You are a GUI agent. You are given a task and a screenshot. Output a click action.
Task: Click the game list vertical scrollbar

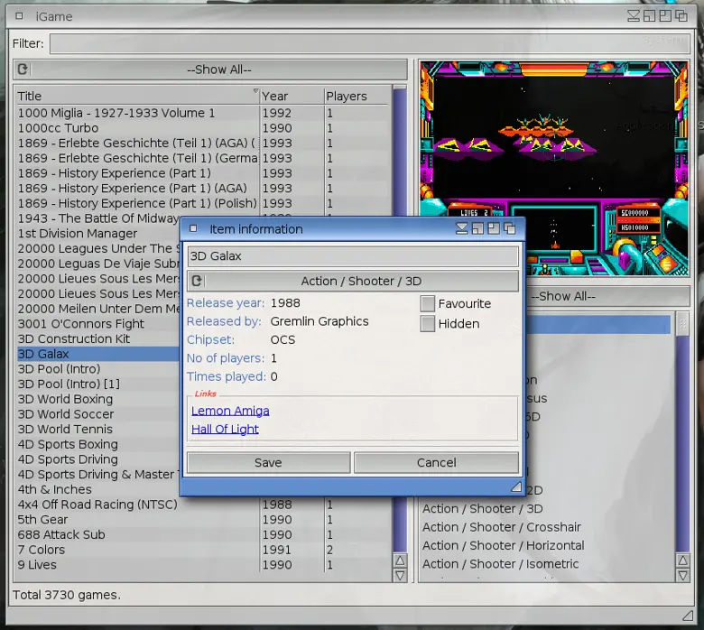click(x=400, y=320)
